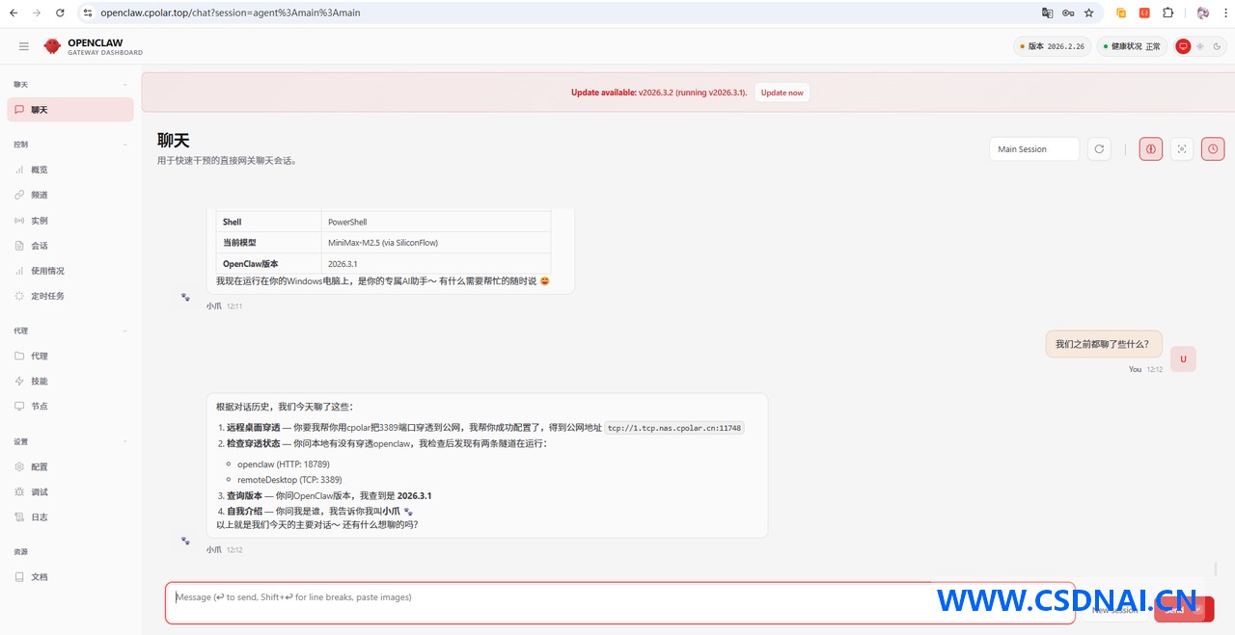1235x635 pixels.
Task: Switch to the light theme sun button
Action: [x=1200, y=46]
